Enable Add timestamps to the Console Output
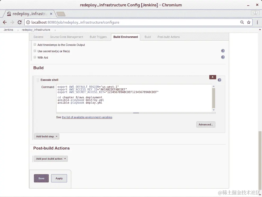This screenshot has width=262, height=197. click(x=35, y=45)
